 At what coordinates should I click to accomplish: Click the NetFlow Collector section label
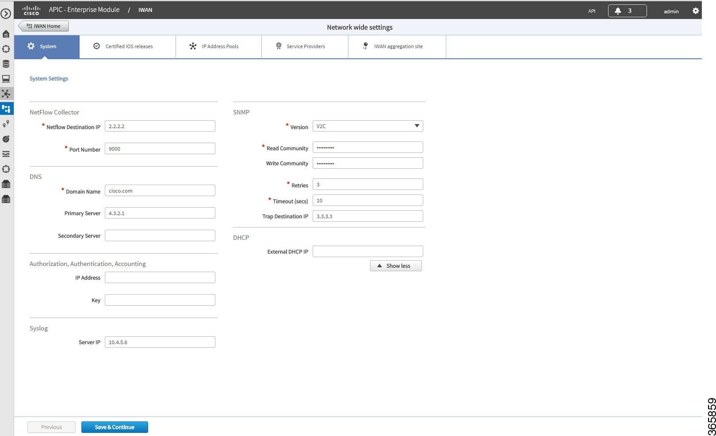pyautogui.click(x=54, y=112)
